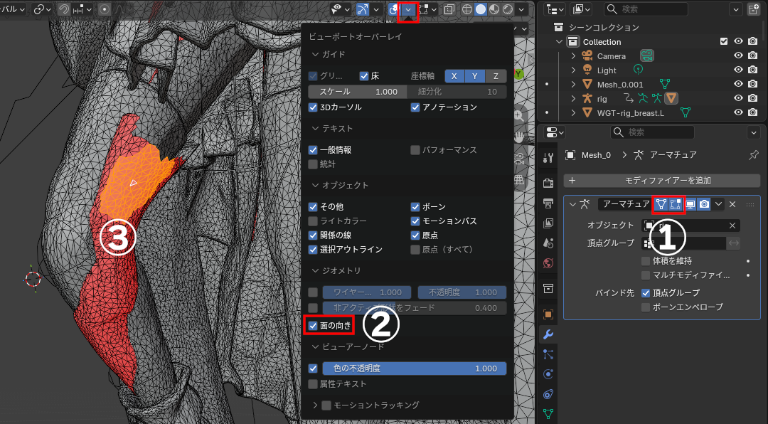Image resolution: width=768 pixels, height=424 pixels.
Task: Enable the 体積を維持 checkbox
Action: [x=646, y=261]
